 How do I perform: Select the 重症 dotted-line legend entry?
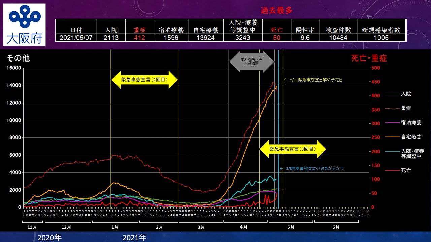click(x=406, y=109)
